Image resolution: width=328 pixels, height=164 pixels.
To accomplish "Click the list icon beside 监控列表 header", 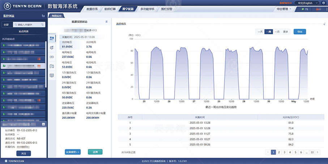I will click(43, 16).
